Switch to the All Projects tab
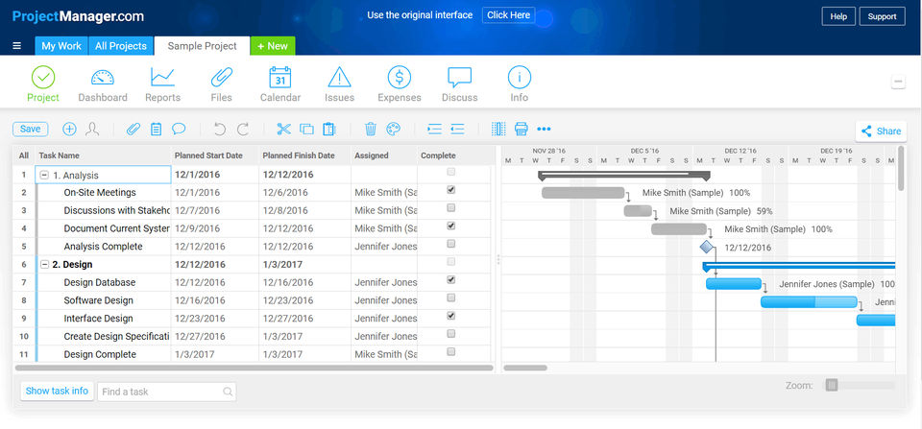 (121, 46)
